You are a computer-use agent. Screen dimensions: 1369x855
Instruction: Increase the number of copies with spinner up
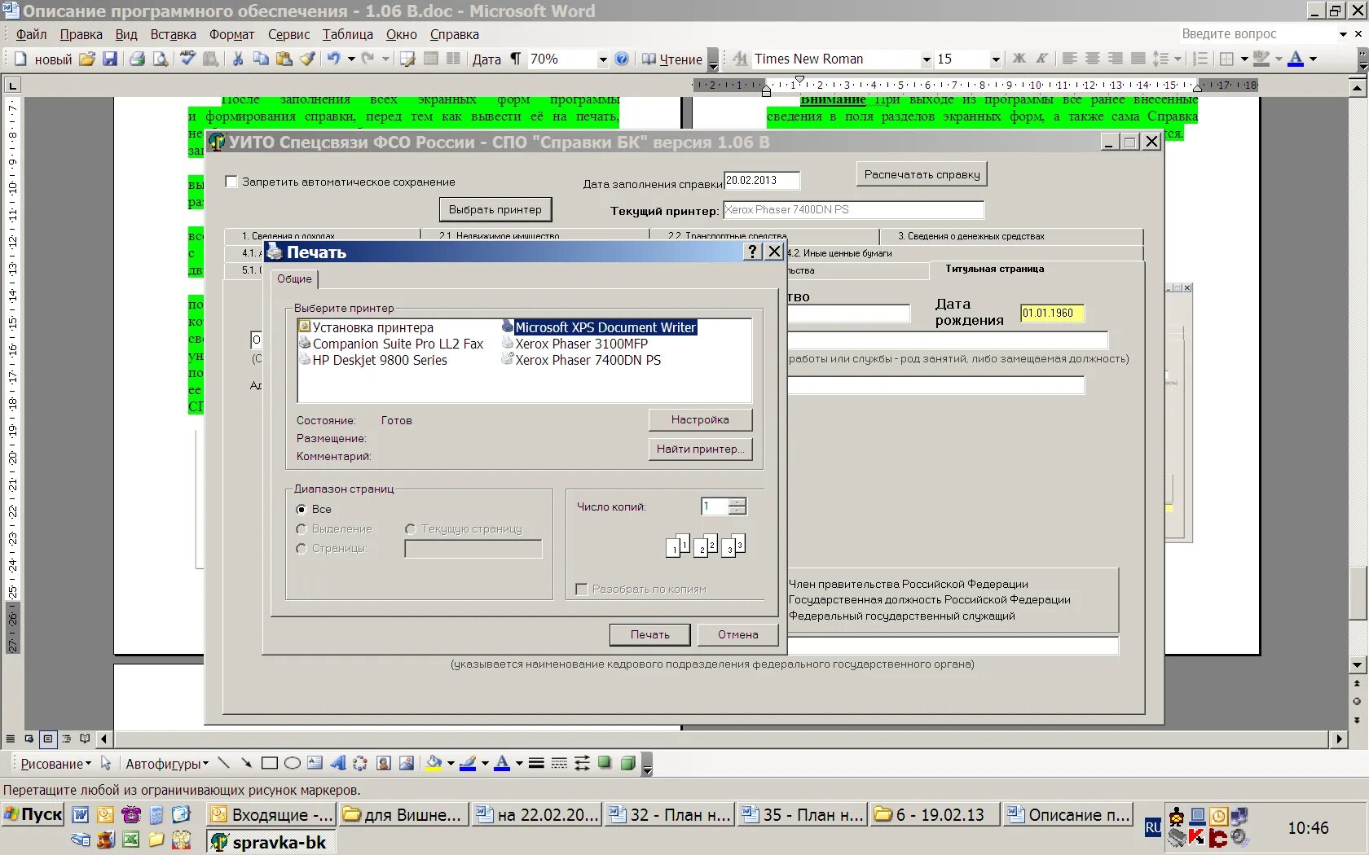(x=737, y=502)
